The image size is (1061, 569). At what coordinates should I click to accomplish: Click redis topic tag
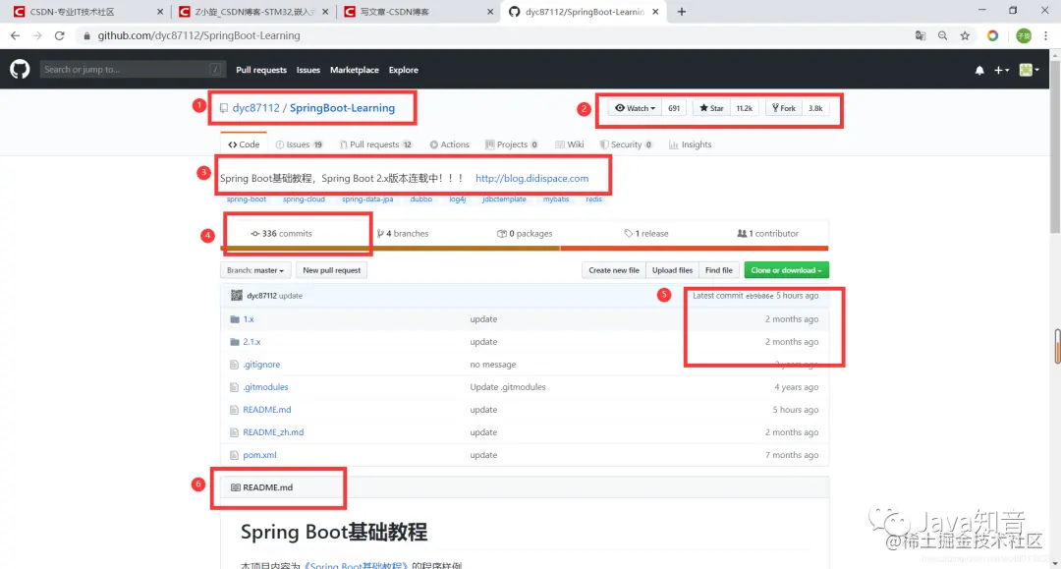594,199
